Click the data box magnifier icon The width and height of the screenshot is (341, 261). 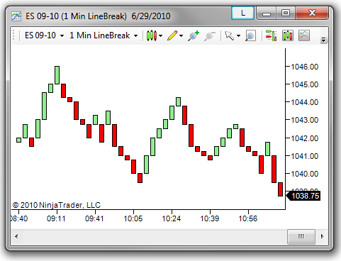coord(250,35)
